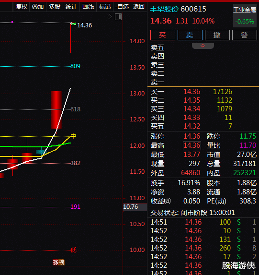Select the 画线 drawing tool
This screenshot has width=259, height=275.
coord(88,7)
